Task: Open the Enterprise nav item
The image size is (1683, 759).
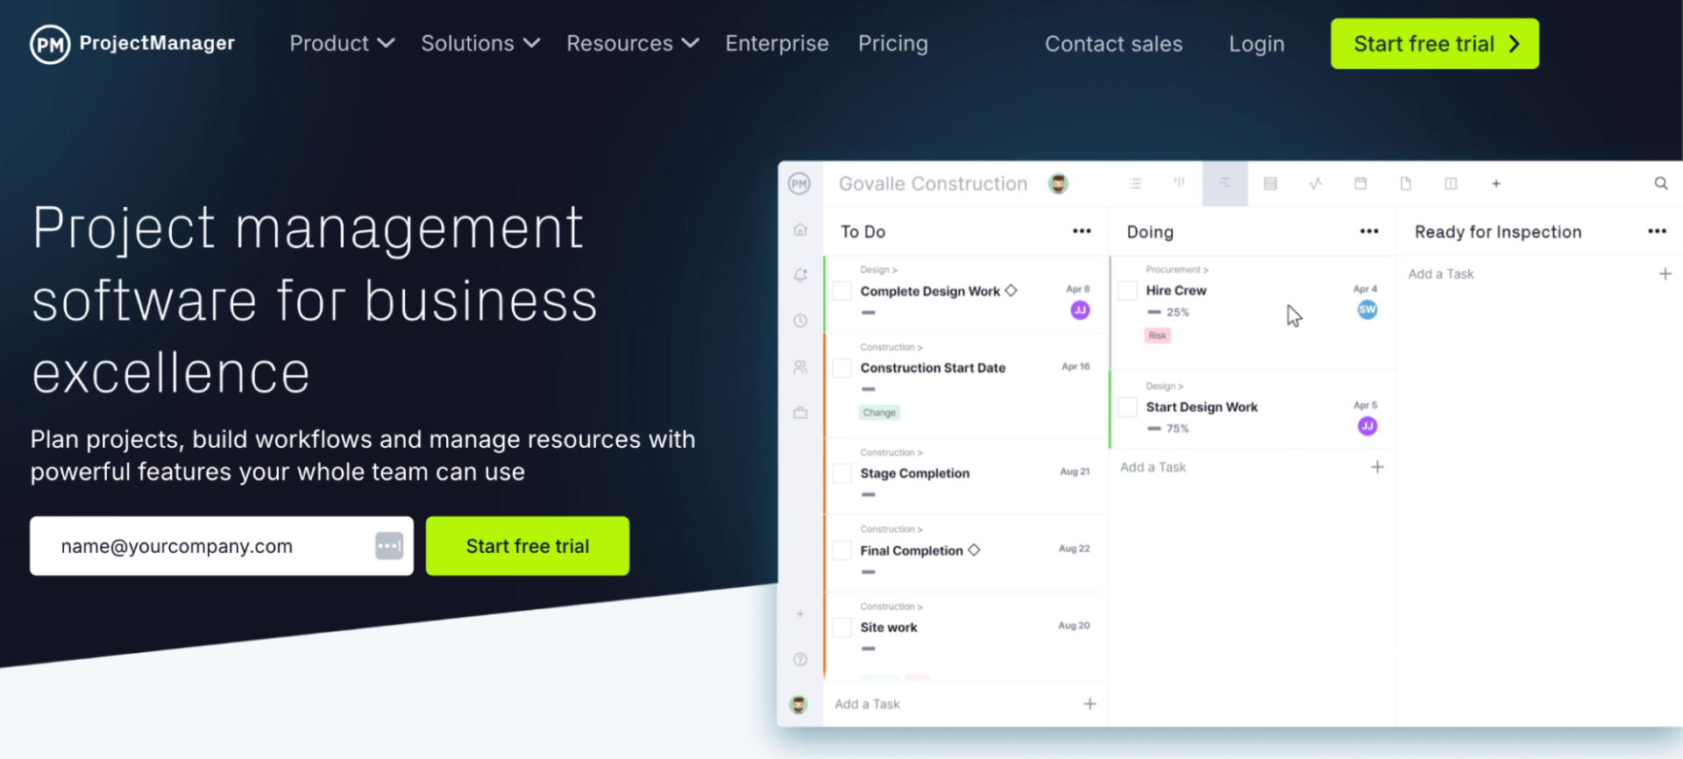Action: 777,43
